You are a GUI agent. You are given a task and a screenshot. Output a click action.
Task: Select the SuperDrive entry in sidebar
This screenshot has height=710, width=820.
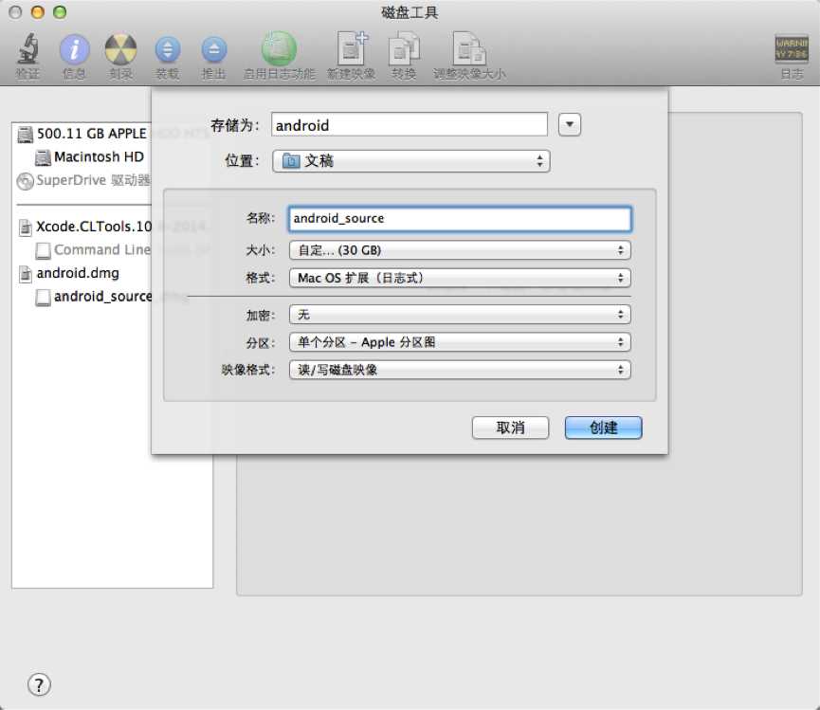point(83,180)
